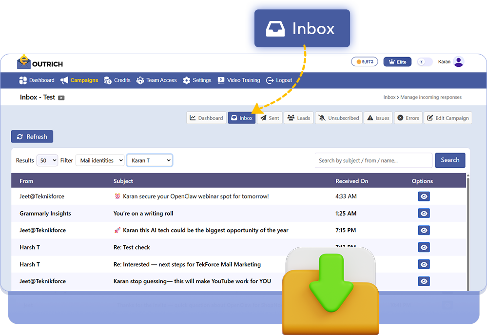Focus the search by subject field
The height and width of the screenshot is (335, 487).
(x=373, y=160)
